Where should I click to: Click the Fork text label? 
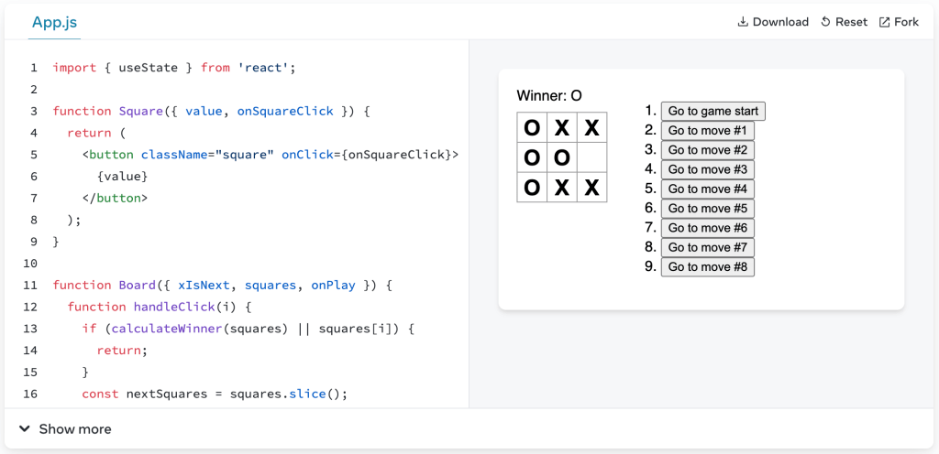906,22
